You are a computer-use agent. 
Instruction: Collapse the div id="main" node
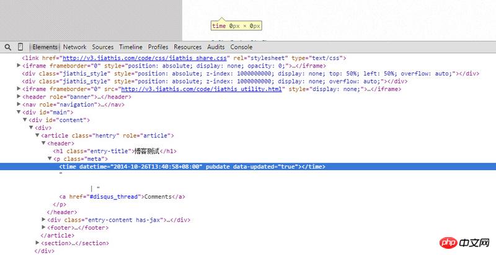point(19,112)
